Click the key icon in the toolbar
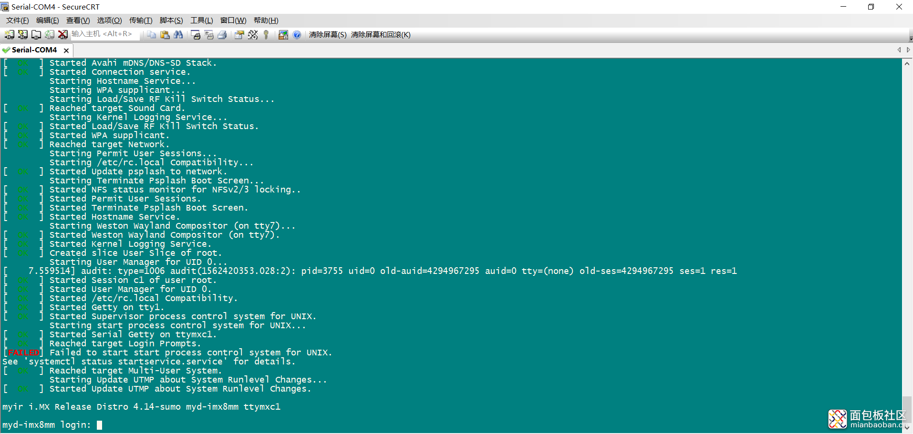Viewport: 913px width, 434px height. coord(266,35)
